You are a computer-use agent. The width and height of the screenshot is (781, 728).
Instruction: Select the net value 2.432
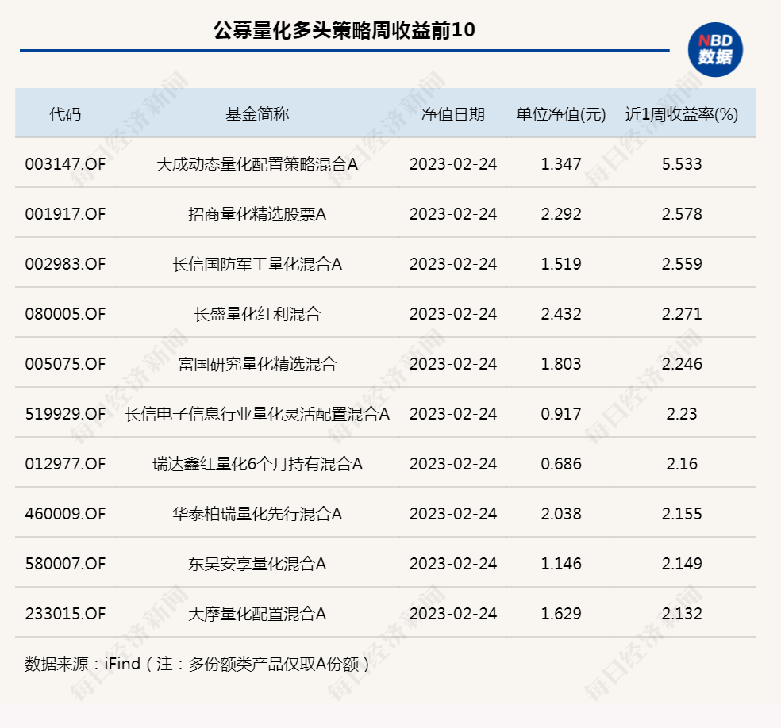pos(561,314)
